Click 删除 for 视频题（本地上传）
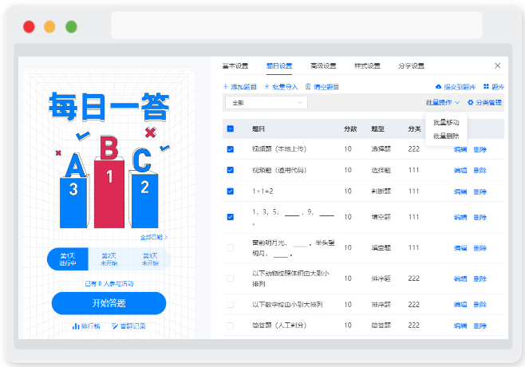The image size is (525, 367). pyautogui.click(x=480, y=150)
